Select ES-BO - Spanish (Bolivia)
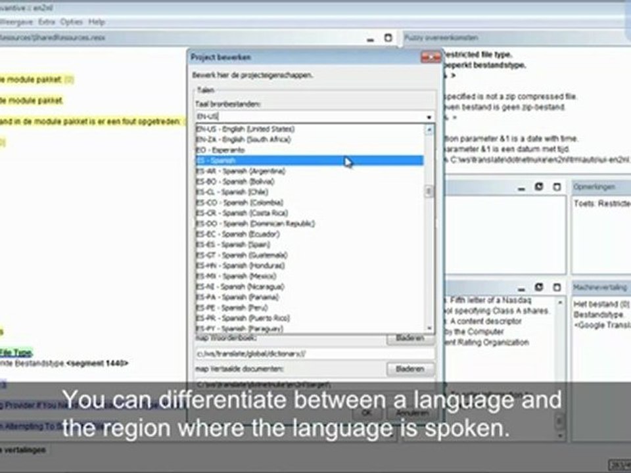Image resolution: width=631 pixels, height=473 pixels. point(309,181)
